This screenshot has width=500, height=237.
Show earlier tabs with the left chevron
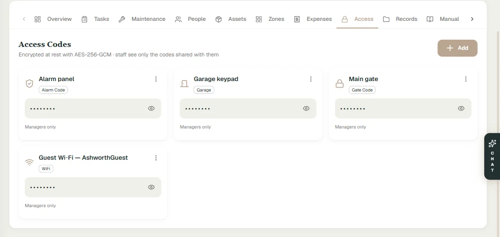click(x=24, y=19)
